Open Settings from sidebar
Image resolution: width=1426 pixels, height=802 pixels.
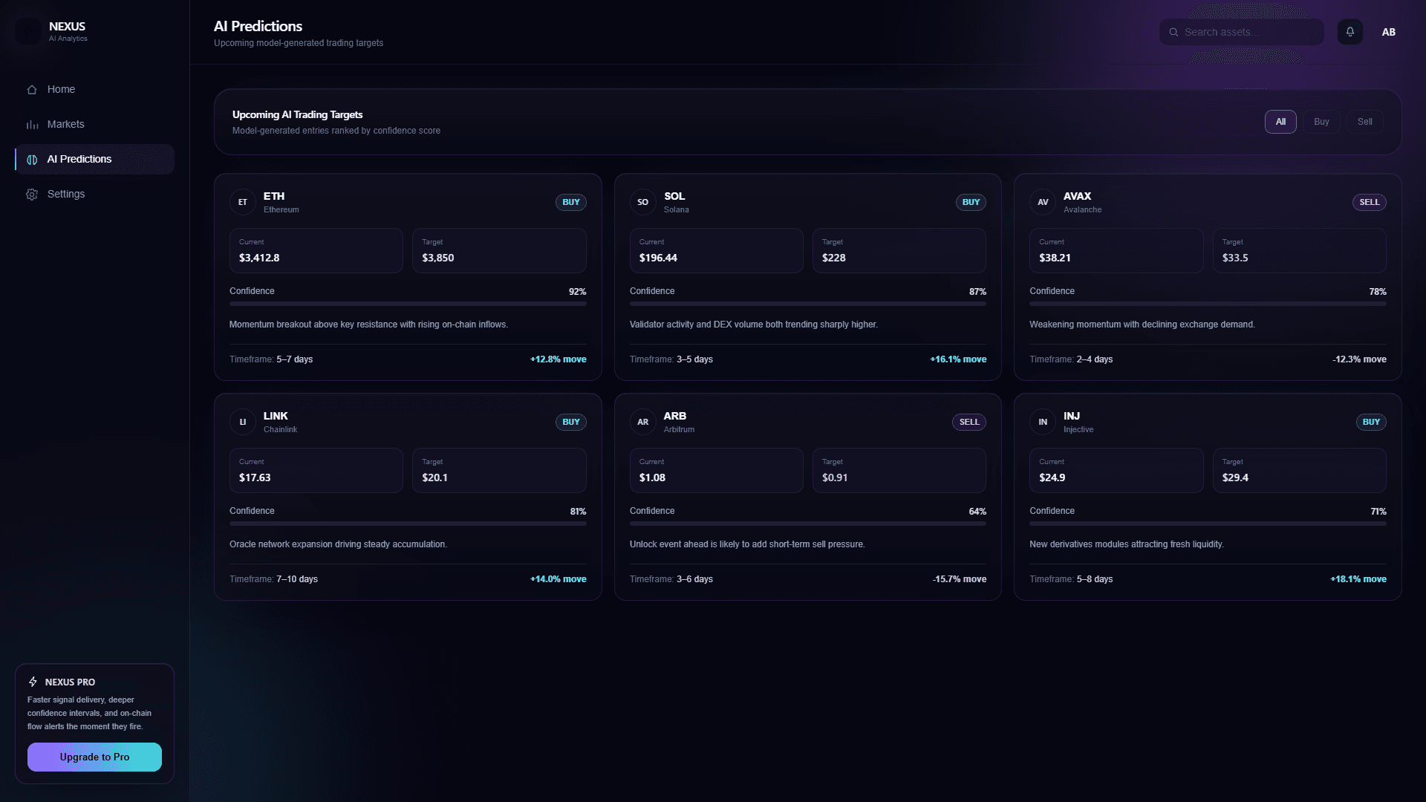coord(94,194)
